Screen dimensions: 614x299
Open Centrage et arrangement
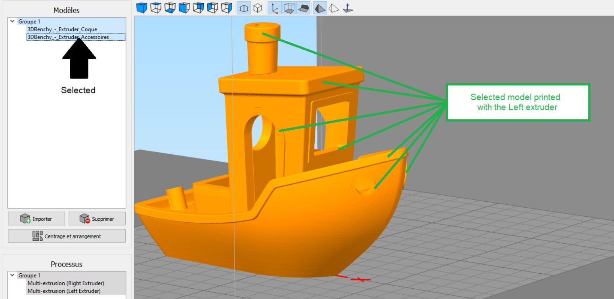(x=67, y=236)
